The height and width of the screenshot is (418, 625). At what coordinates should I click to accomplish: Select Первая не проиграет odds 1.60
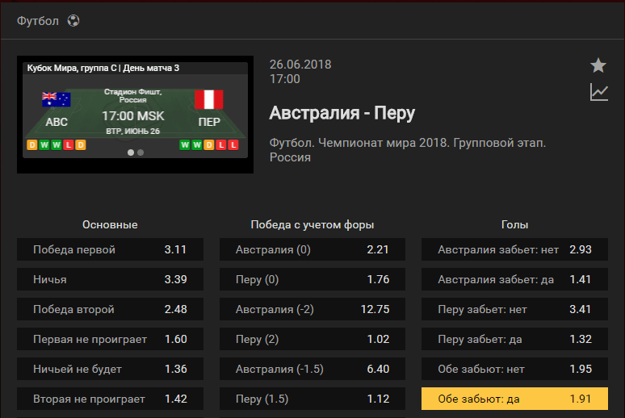(110, 339)
